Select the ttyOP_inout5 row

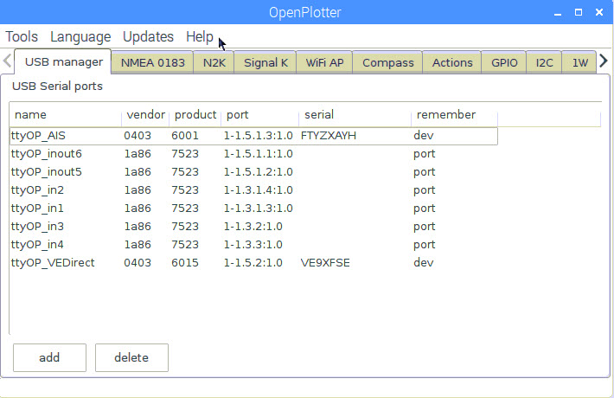[253, 172]
